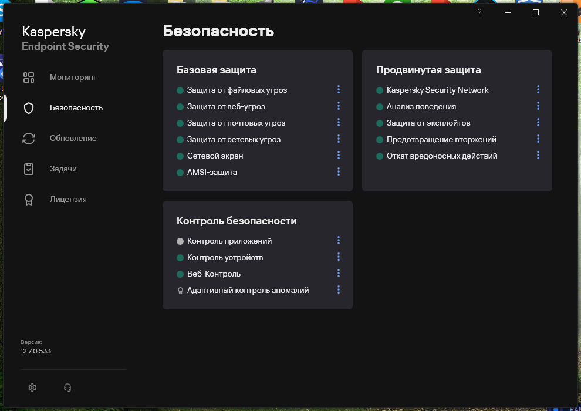Click the AMSI-защита label
The height and width of the screenshot is (411, 581).
coord(212,173)
